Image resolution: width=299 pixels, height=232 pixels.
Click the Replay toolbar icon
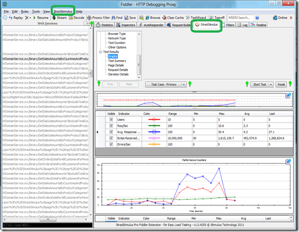[11, 18]
